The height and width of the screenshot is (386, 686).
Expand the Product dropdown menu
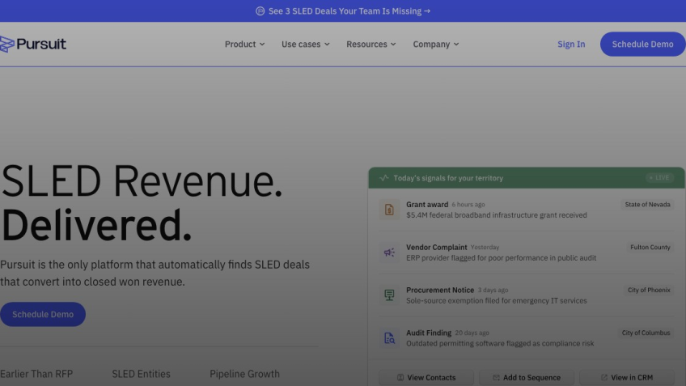244,45
